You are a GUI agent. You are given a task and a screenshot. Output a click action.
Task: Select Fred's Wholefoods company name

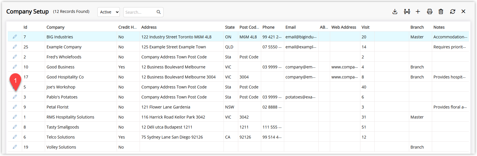(64, 57)
